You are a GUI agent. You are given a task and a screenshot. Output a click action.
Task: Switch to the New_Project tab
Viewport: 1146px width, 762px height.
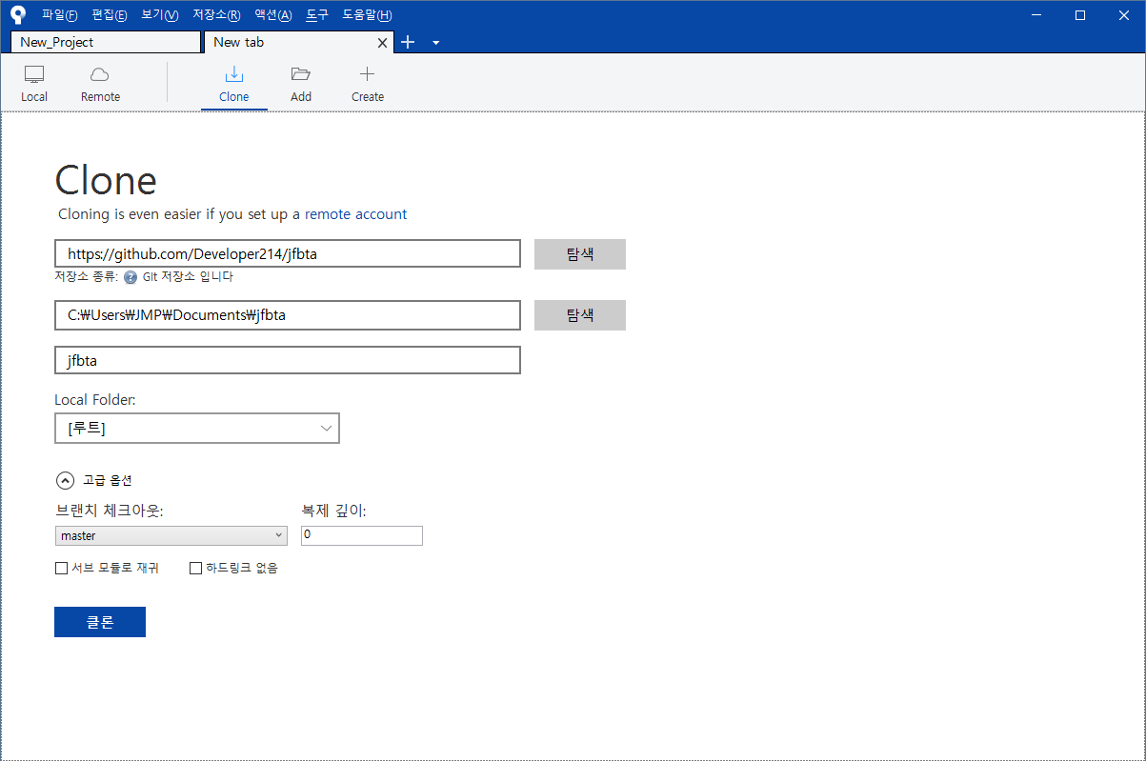pos(106,42)
